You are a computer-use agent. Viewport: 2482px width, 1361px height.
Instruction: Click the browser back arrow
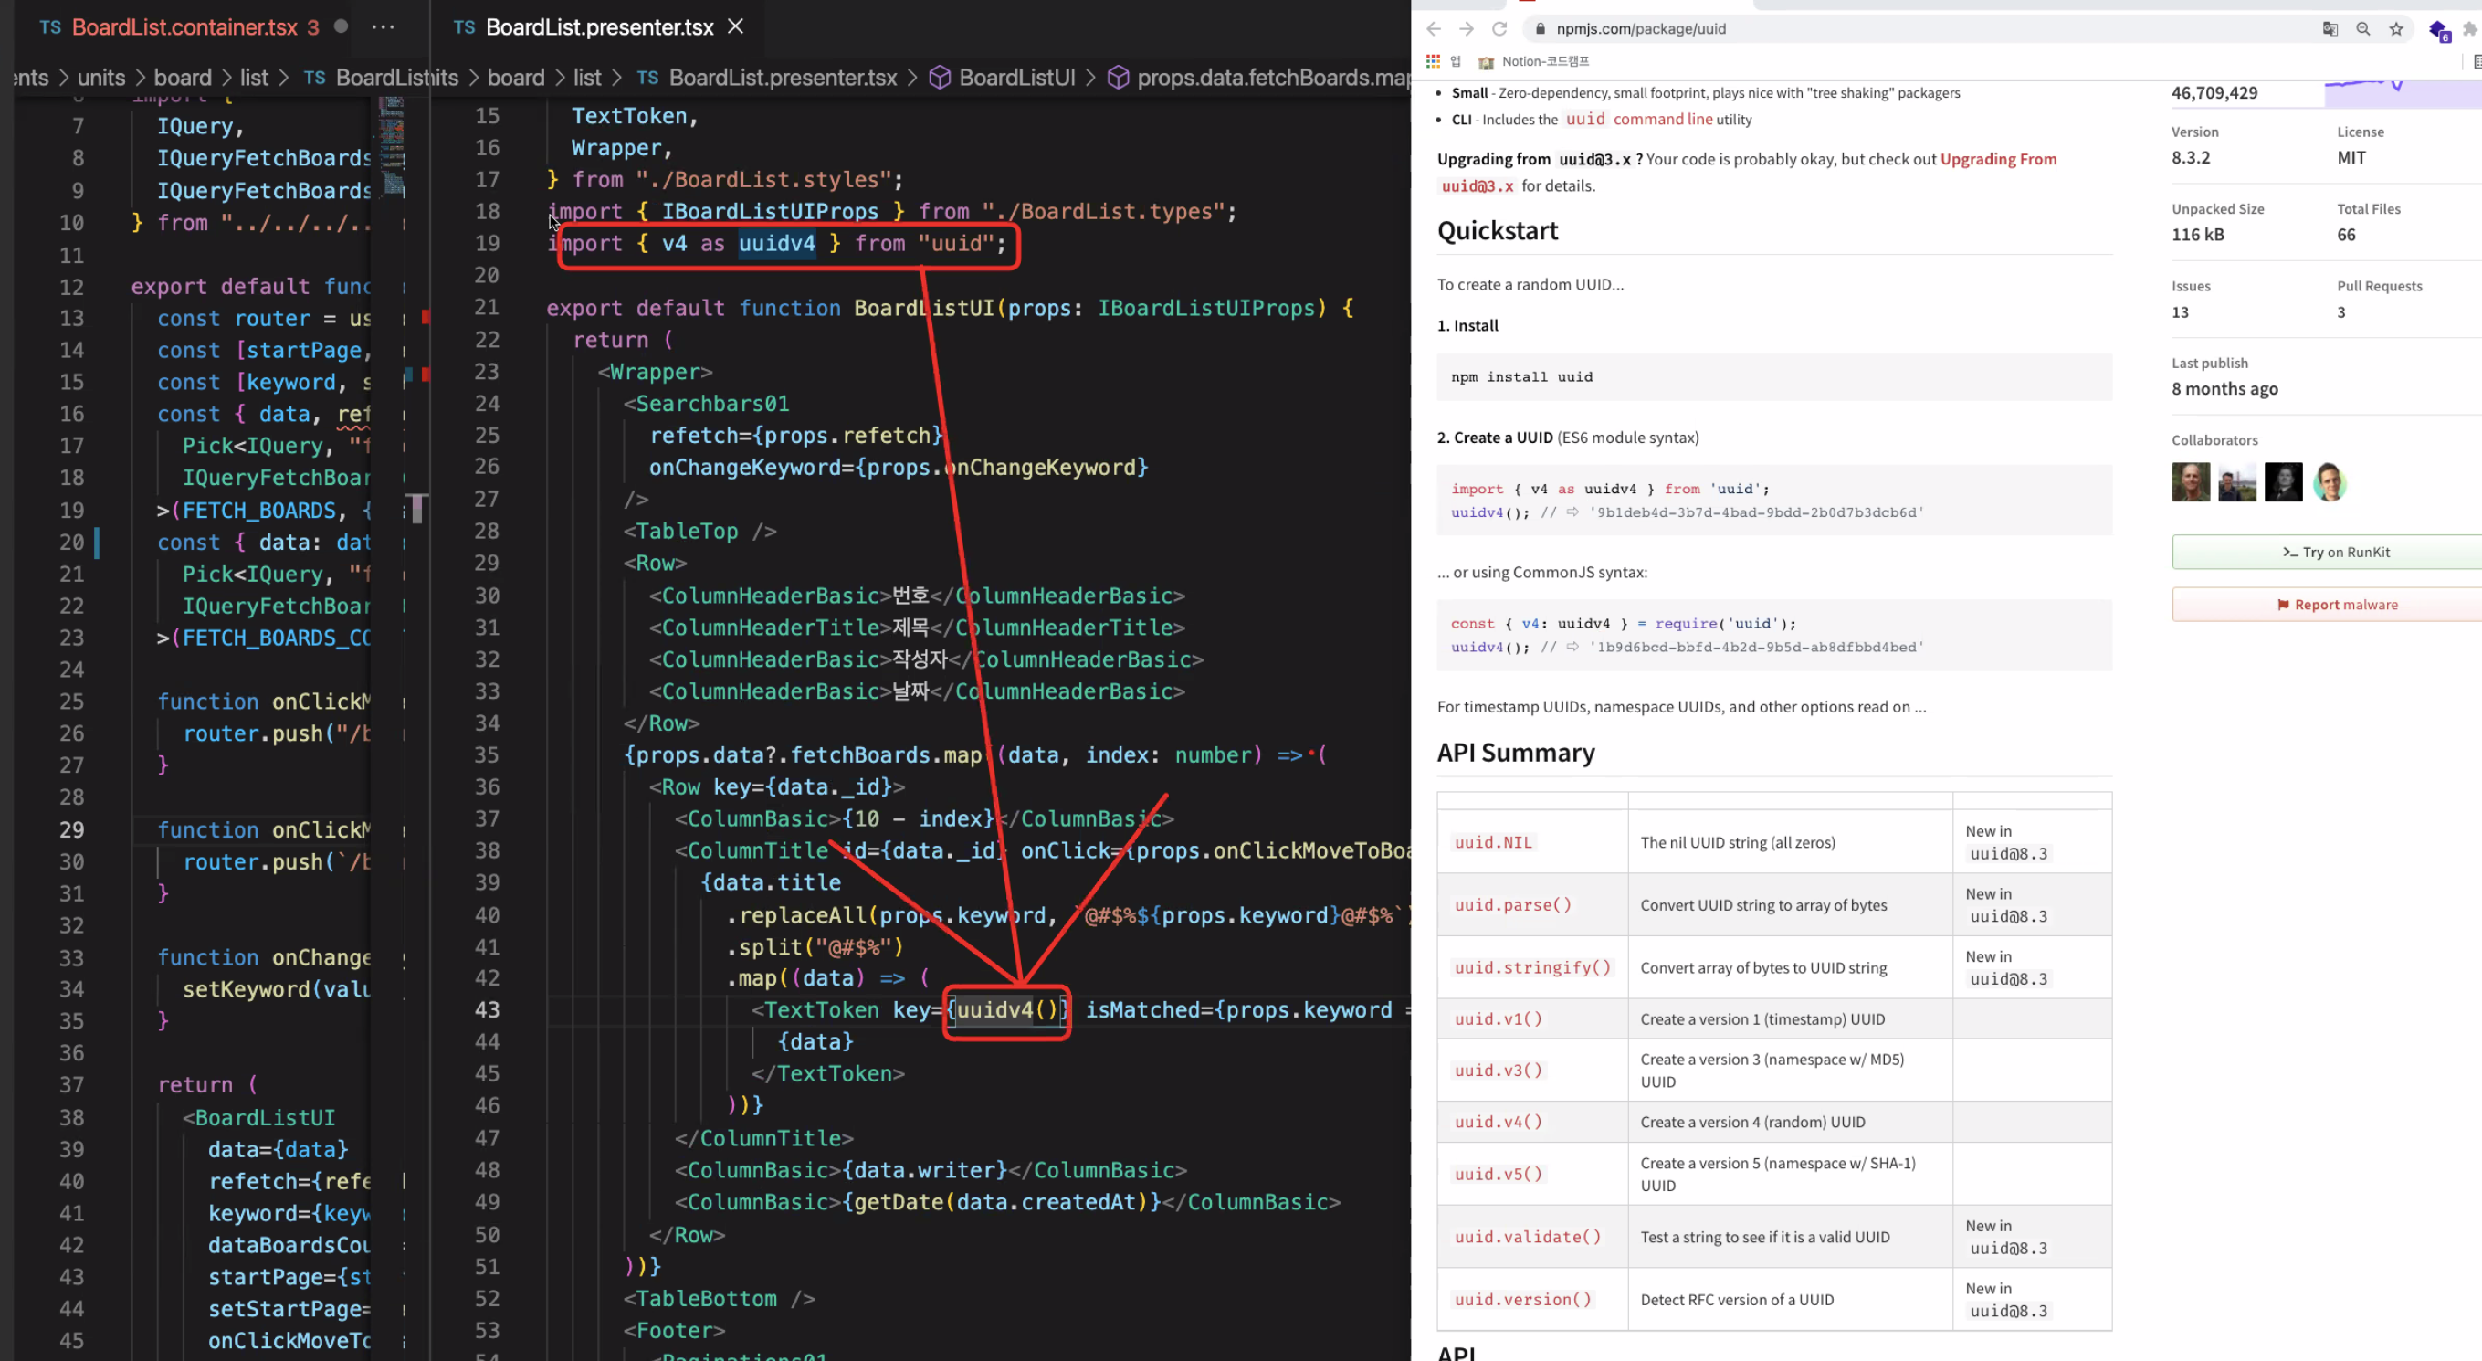pos(1434,29)
